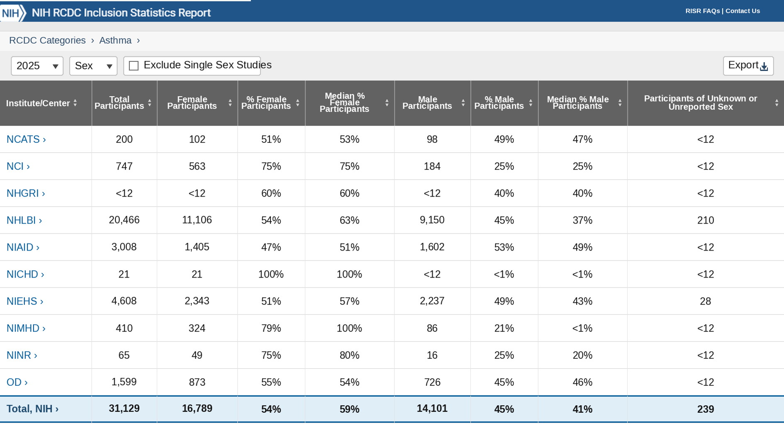Select NIEHS total participants value 4,608
784x431 pixels.
pos(124,301)
